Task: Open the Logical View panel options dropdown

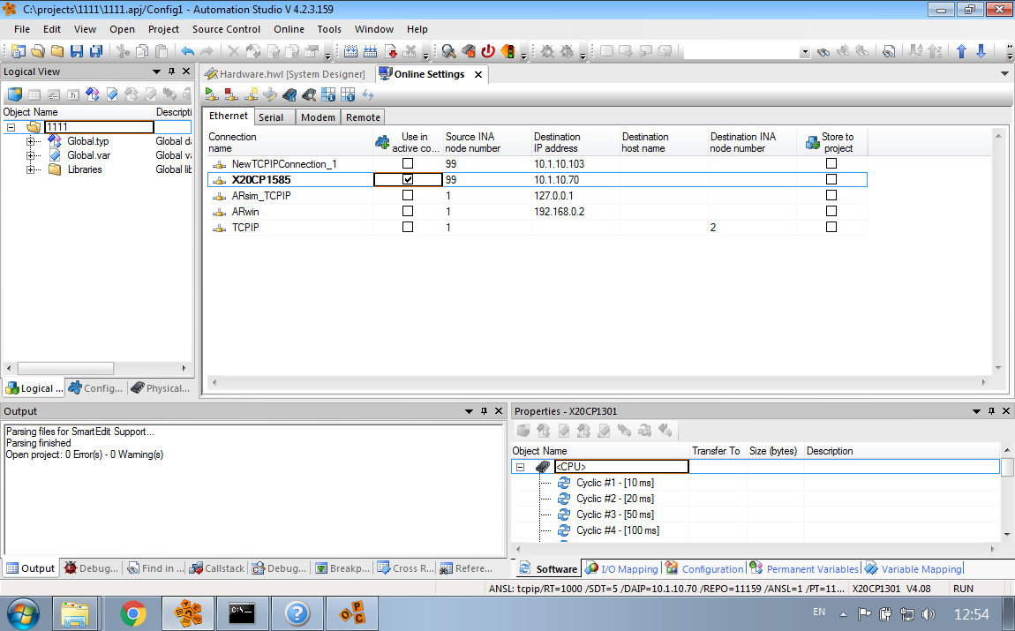Action: tap(156, 71)
